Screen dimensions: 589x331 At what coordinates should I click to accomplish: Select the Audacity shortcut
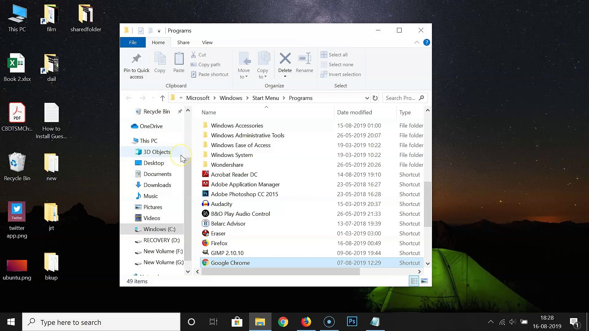(221, 204)
